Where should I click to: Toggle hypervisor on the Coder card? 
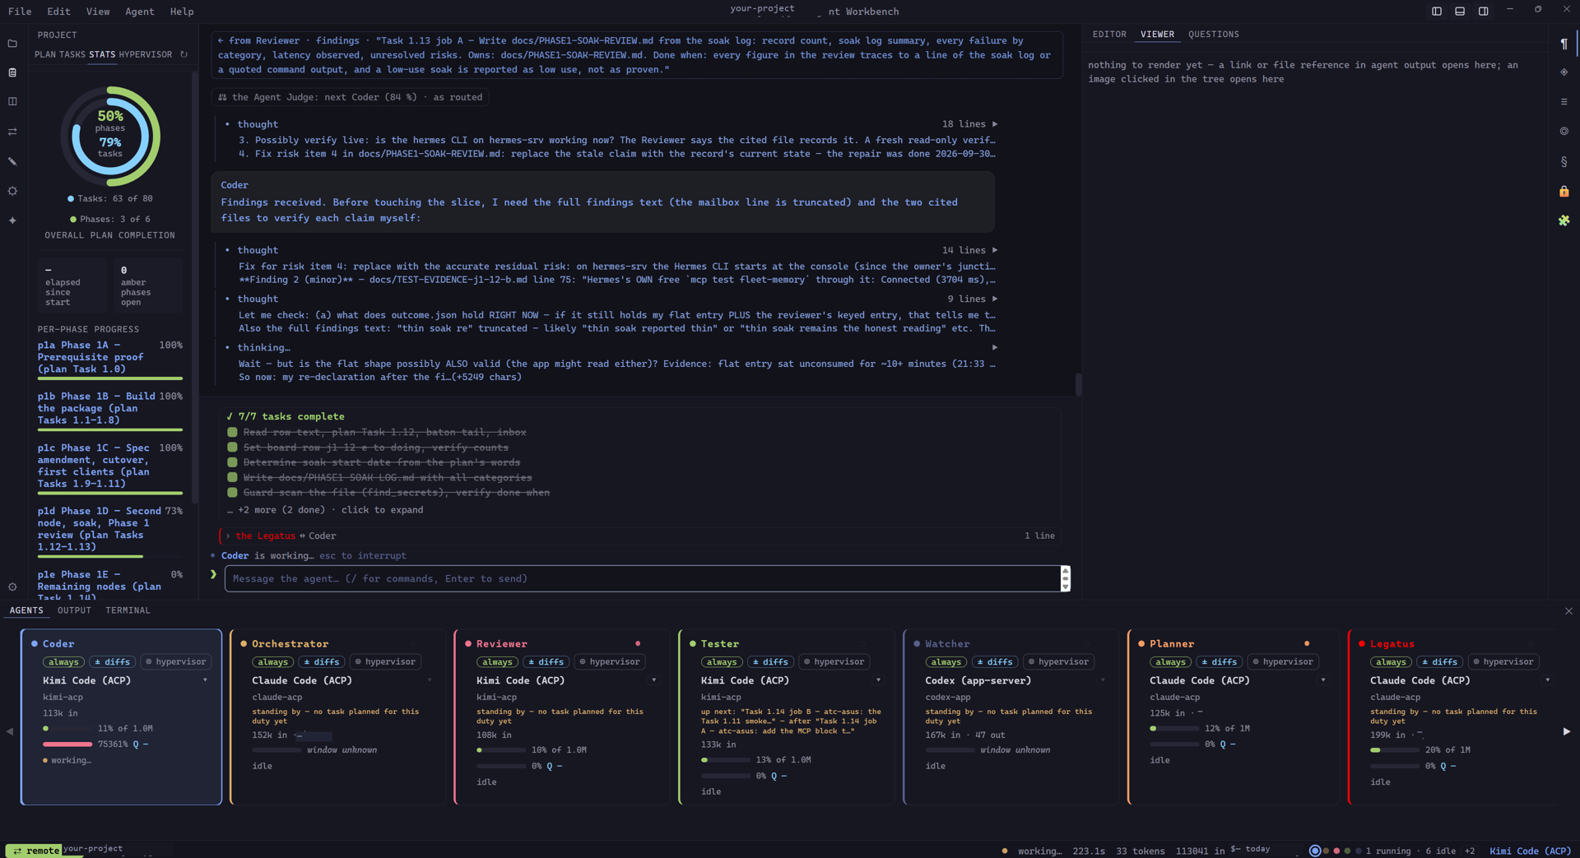pos(175,662)
